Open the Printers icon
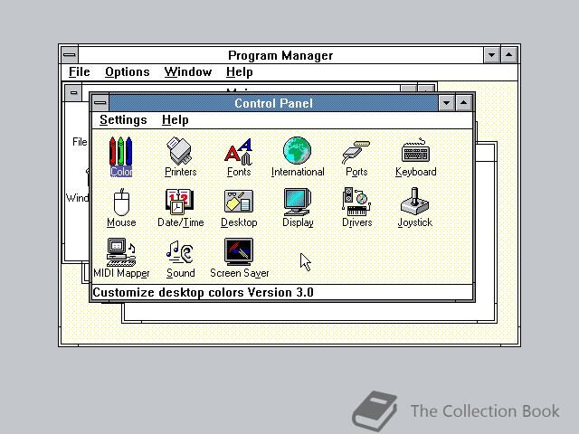 click(x=180, y=156)
